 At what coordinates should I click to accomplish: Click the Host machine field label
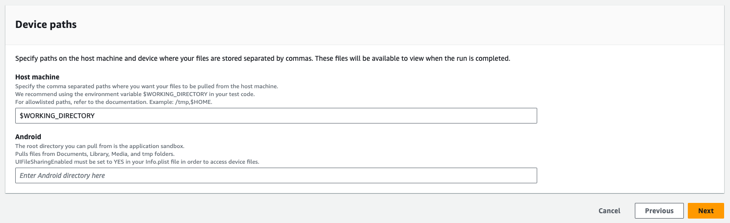click(37, 77)
